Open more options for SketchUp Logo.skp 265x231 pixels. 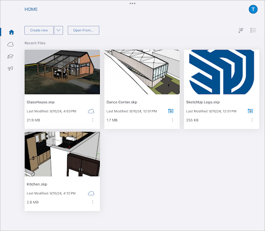point(252,120)
